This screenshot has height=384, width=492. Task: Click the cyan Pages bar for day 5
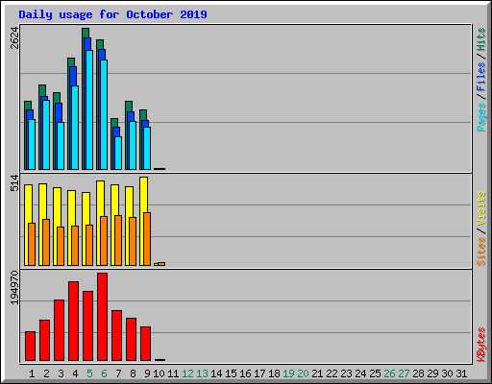point(89,109)
